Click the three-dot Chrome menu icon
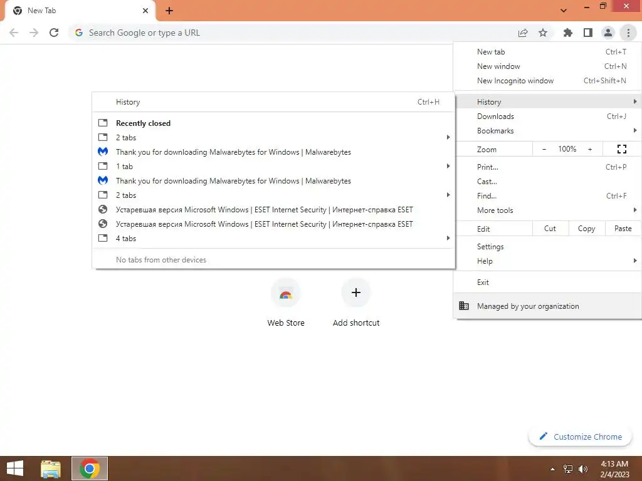 (x=628, y=33)
